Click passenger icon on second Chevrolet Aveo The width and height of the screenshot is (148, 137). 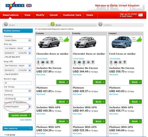point(75,62)
